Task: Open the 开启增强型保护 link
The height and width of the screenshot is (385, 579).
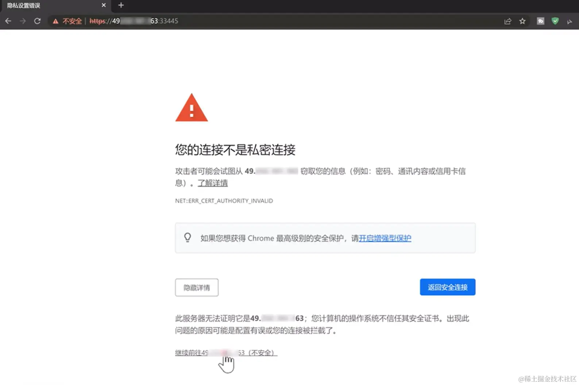Action: (385, 238)
